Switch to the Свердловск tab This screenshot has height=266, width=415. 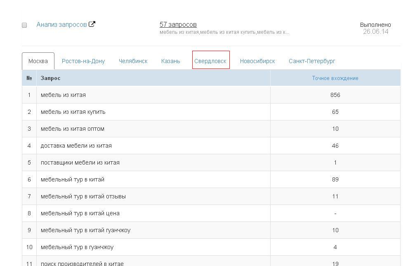210,61
